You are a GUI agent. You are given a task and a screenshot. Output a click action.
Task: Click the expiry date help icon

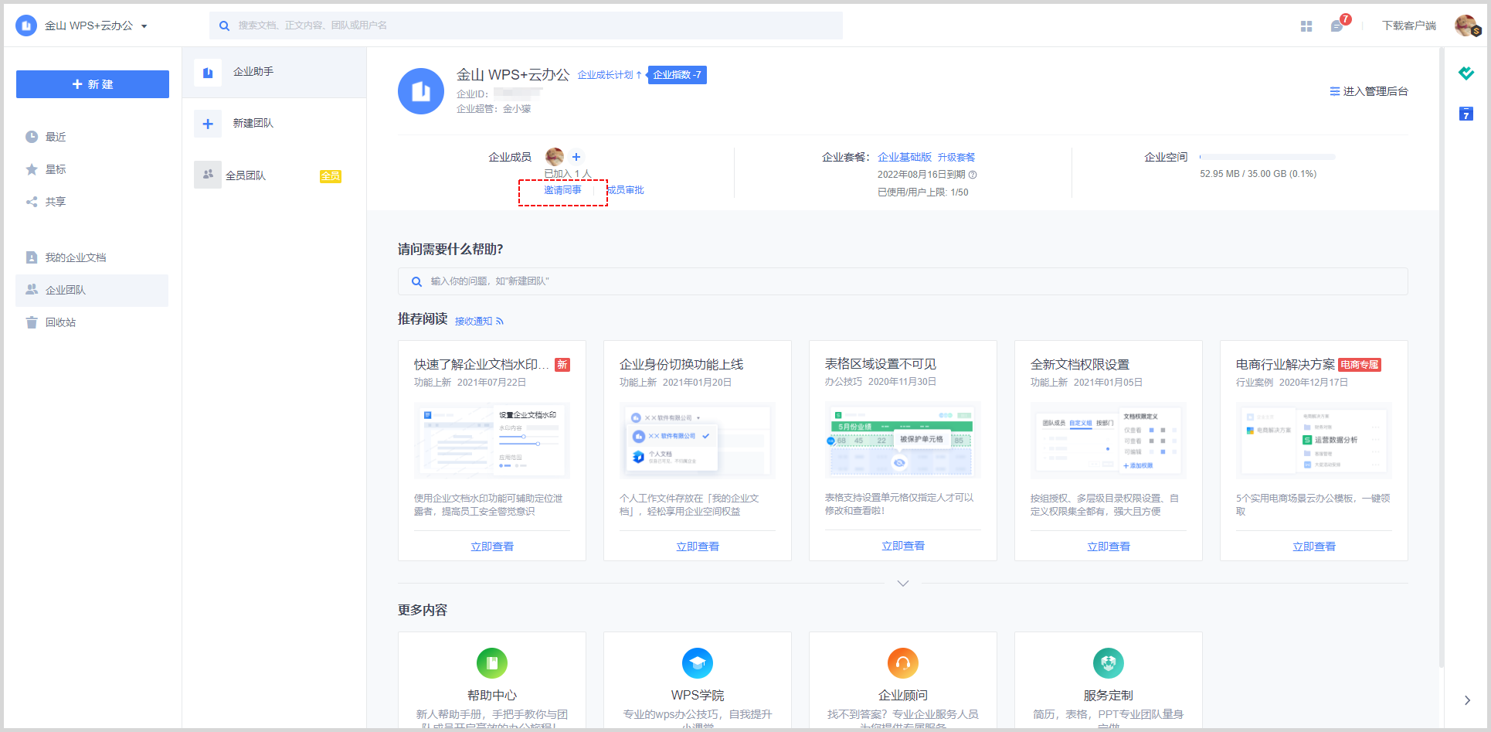[973, 175]
